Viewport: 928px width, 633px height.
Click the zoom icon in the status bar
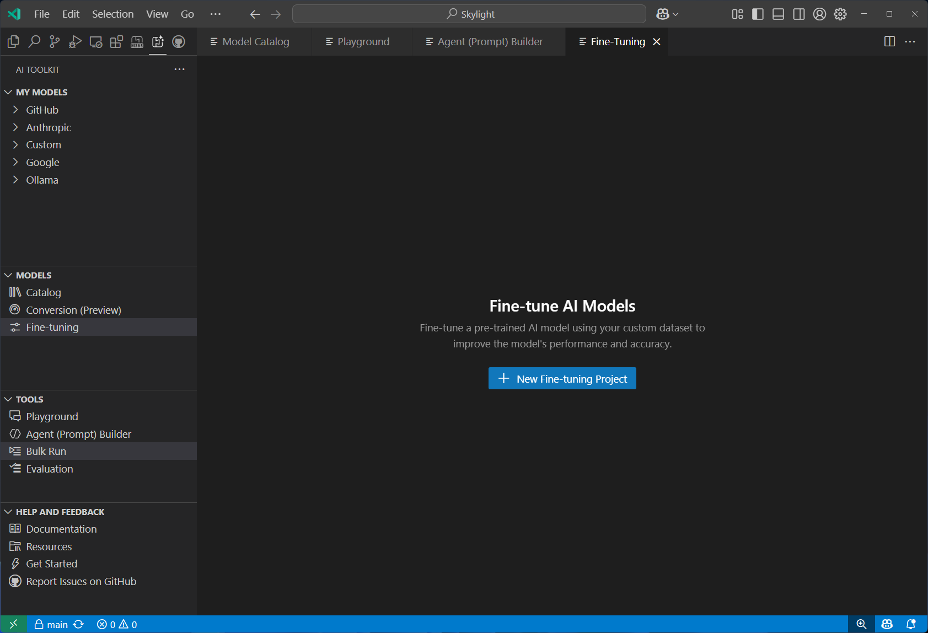coord(861,624)
